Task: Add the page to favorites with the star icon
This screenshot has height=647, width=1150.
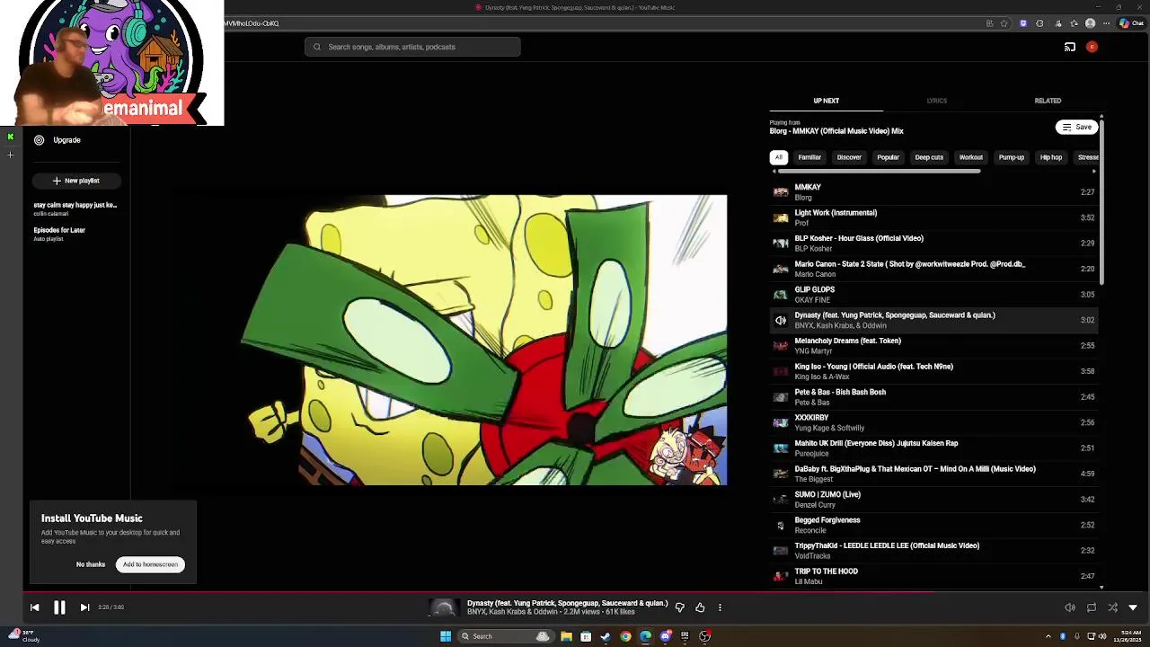Action: [1004, 23]
